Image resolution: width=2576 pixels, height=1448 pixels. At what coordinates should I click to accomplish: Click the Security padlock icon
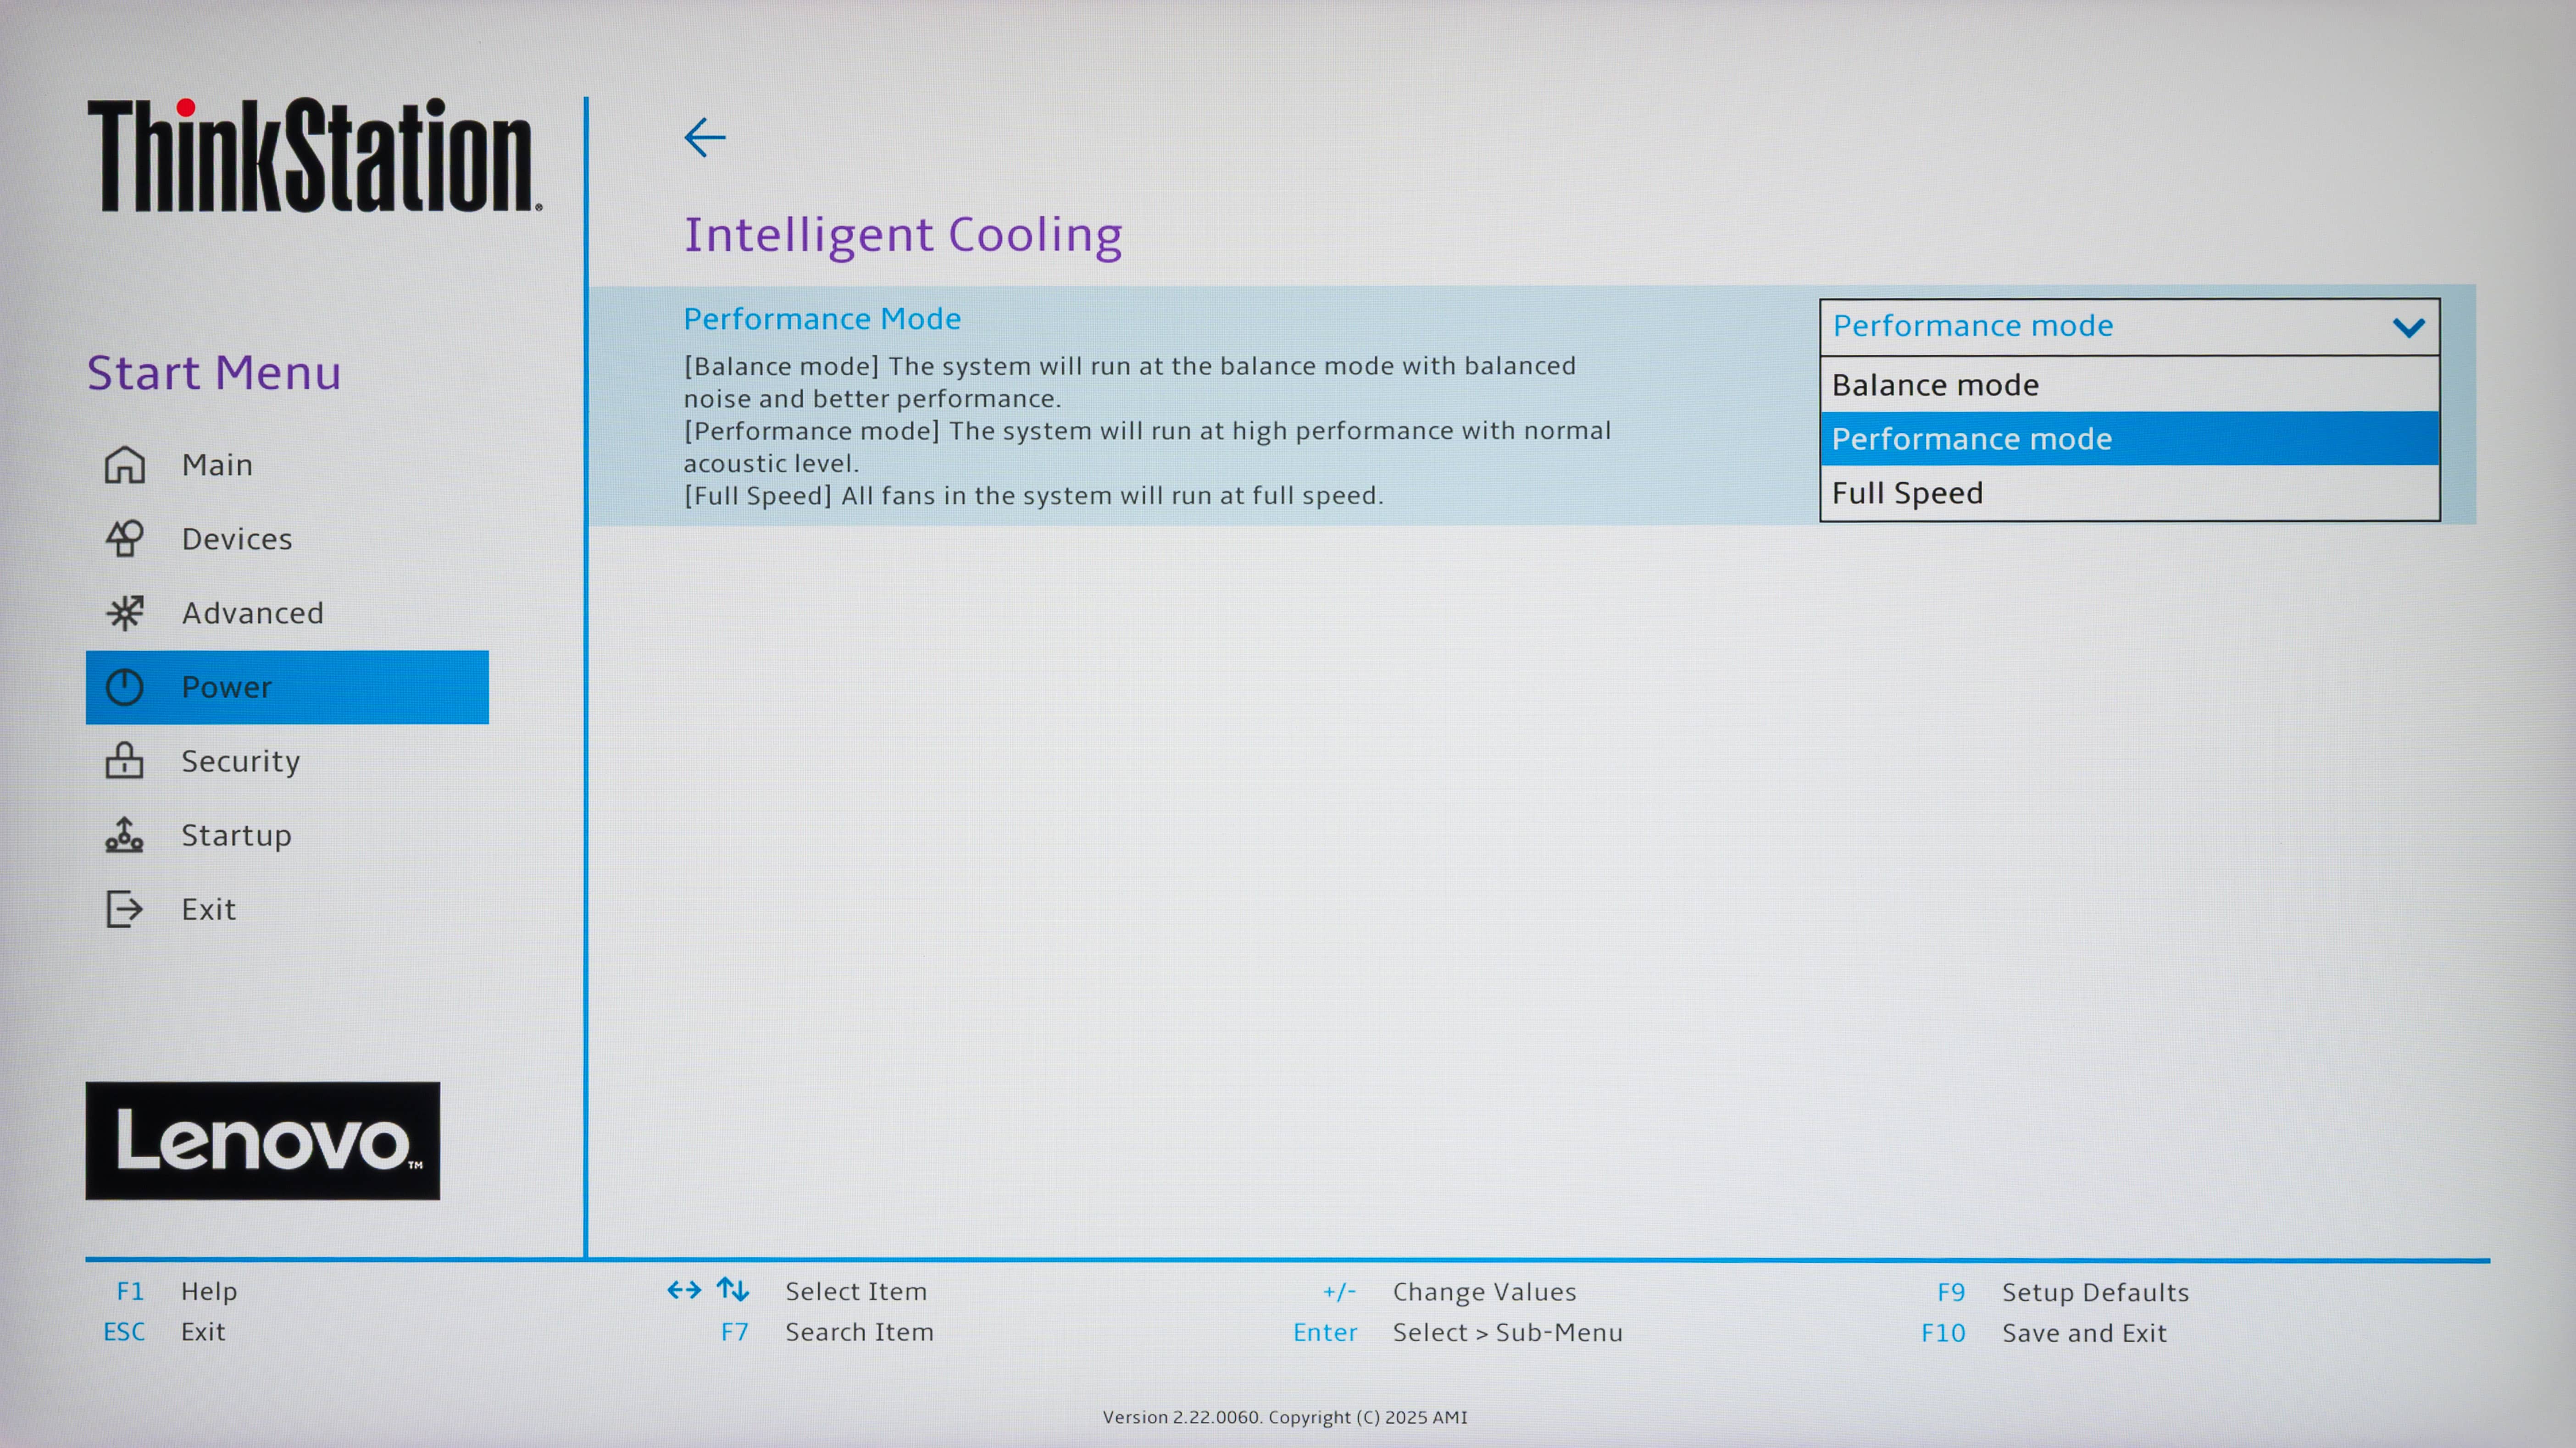coord(125,761)
